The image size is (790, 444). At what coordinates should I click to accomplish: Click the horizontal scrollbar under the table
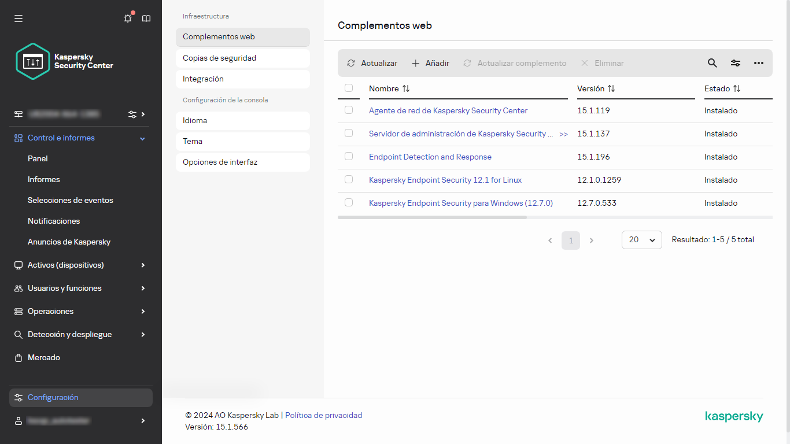tap(432, 217)
